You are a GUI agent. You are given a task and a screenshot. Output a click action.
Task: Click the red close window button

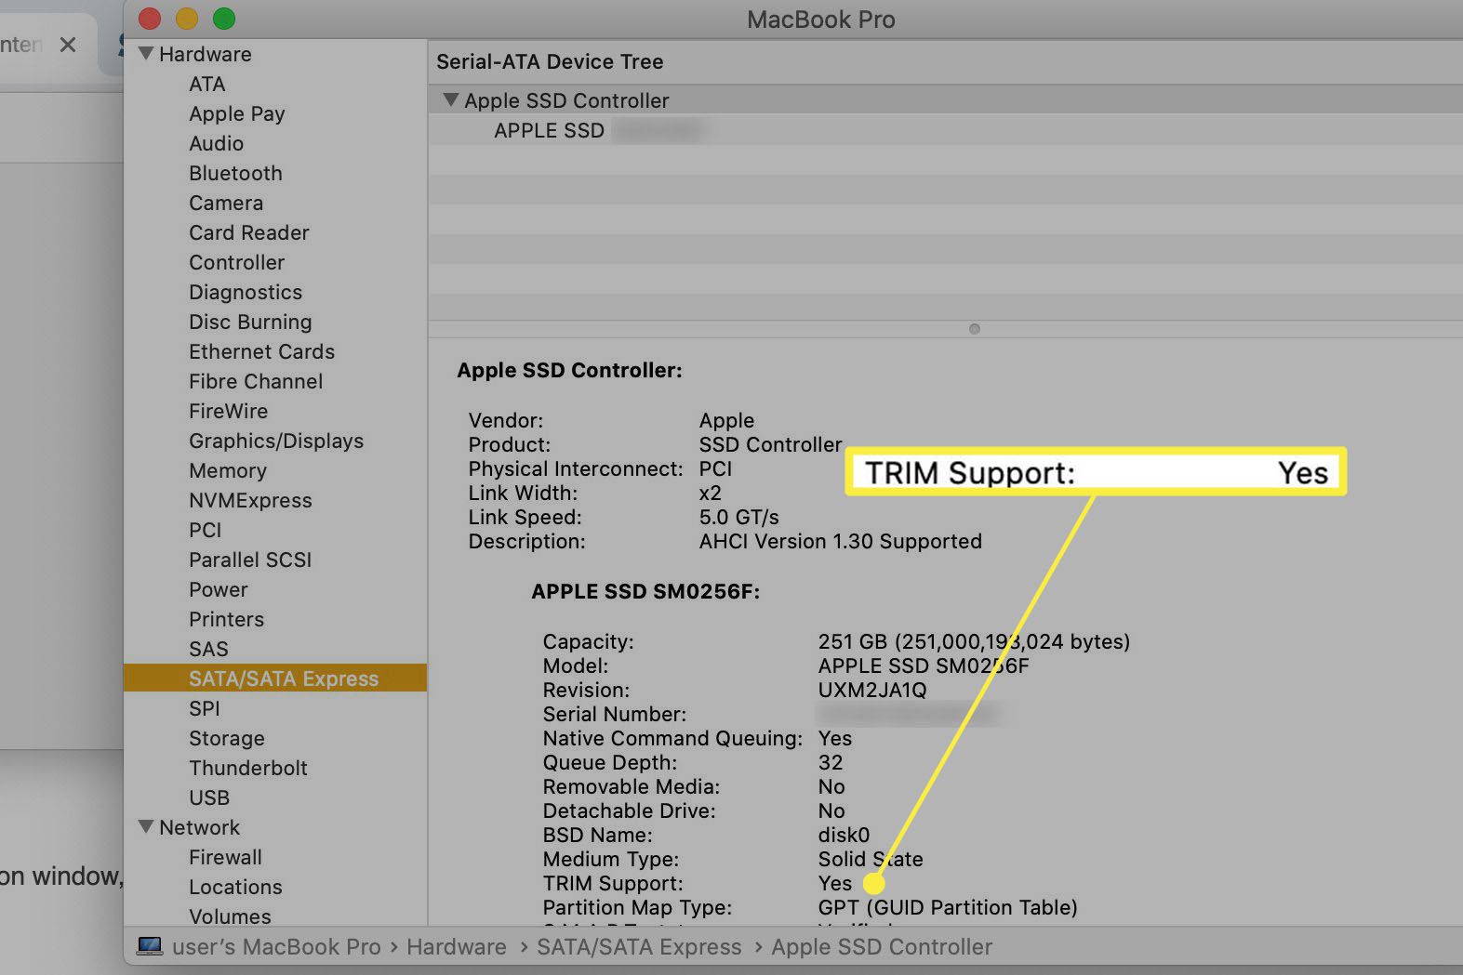[149, 18]
